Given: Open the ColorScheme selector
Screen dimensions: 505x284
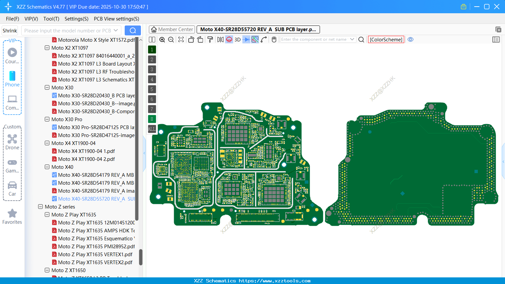Looking at the screenshot, I should click(386, 39).
